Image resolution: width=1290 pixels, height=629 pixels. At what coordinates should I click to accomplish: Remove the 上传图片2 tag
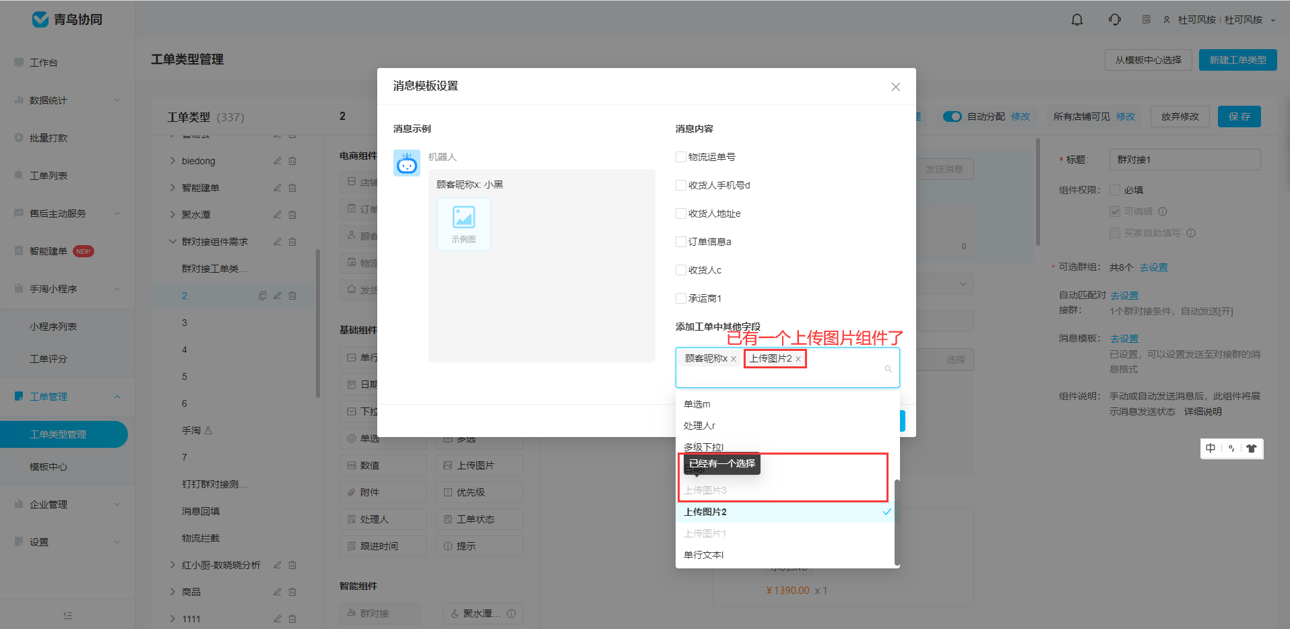pyautogui.click(x=798, y=359)
